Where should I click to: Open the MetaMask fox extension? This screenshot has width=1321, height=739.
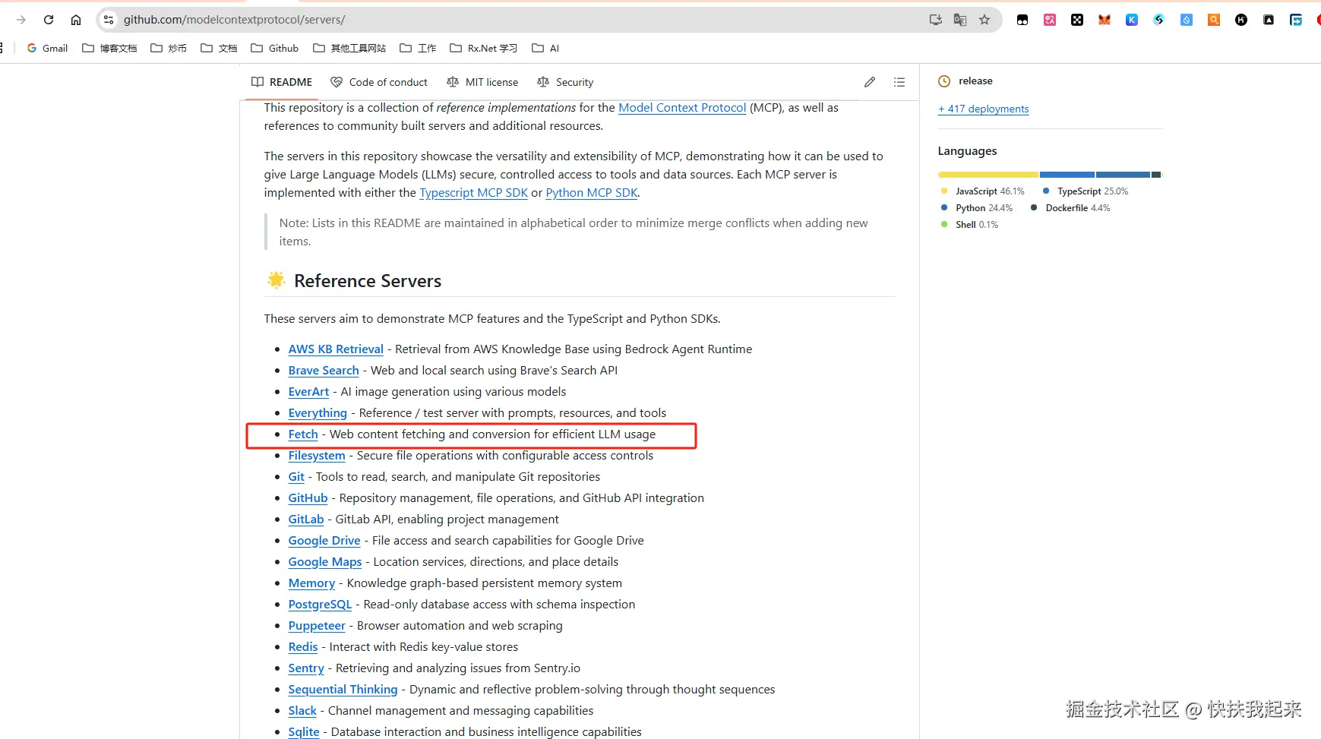pyautogui.click(x=1105, y=20)
